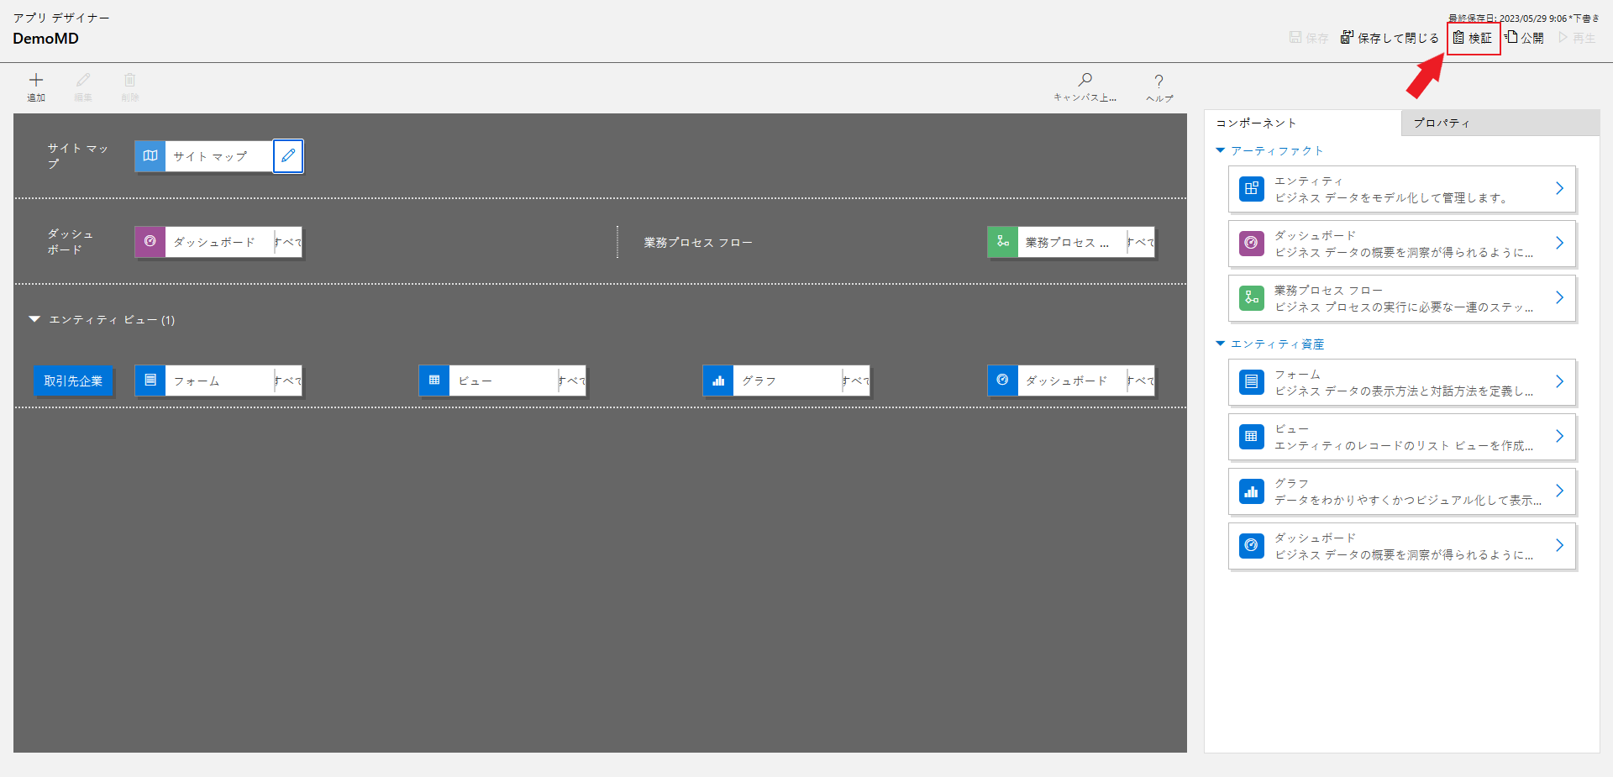Open すべて selector on 業務プロセス tile
Viewport: 1613px width, 777px height.
tap(1141, 242)
